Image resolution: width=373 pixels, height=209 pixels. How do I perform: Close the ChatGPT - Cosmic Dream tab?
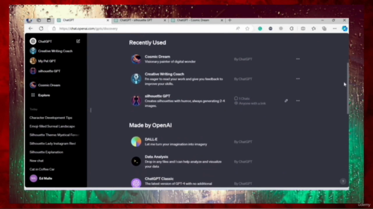[x=222, y=20]
